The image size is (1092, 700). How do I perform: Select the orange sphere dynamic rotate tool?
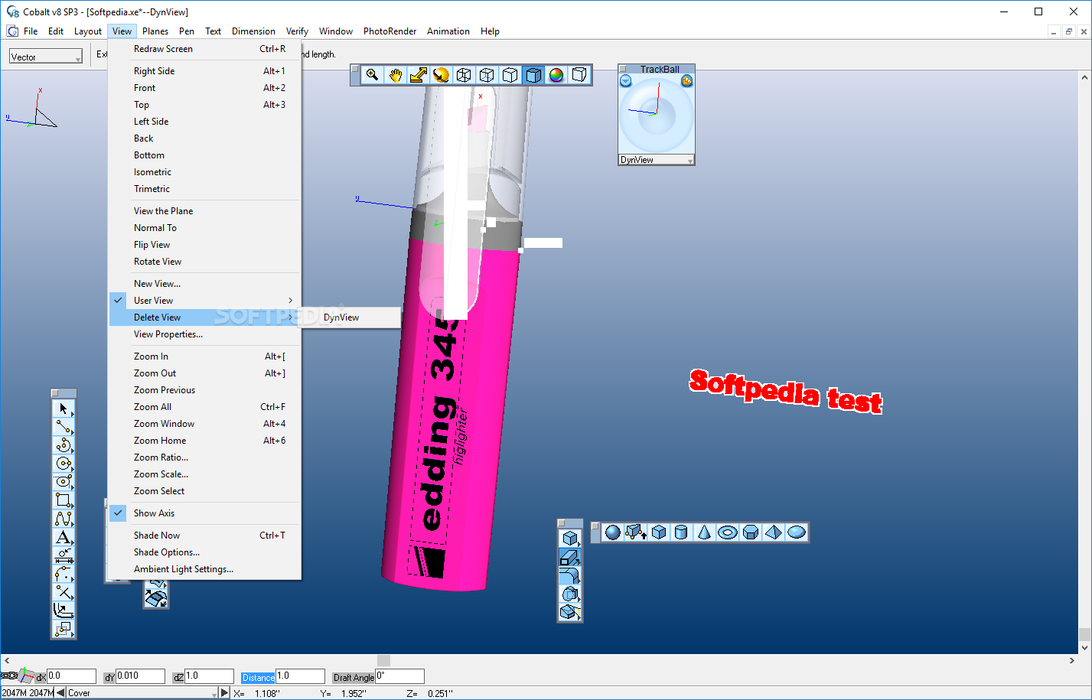click(x=441, y=75)
